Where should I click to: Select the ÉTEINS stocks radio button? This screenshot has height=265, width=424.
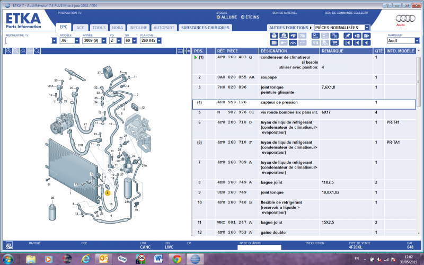pos(243,17)
